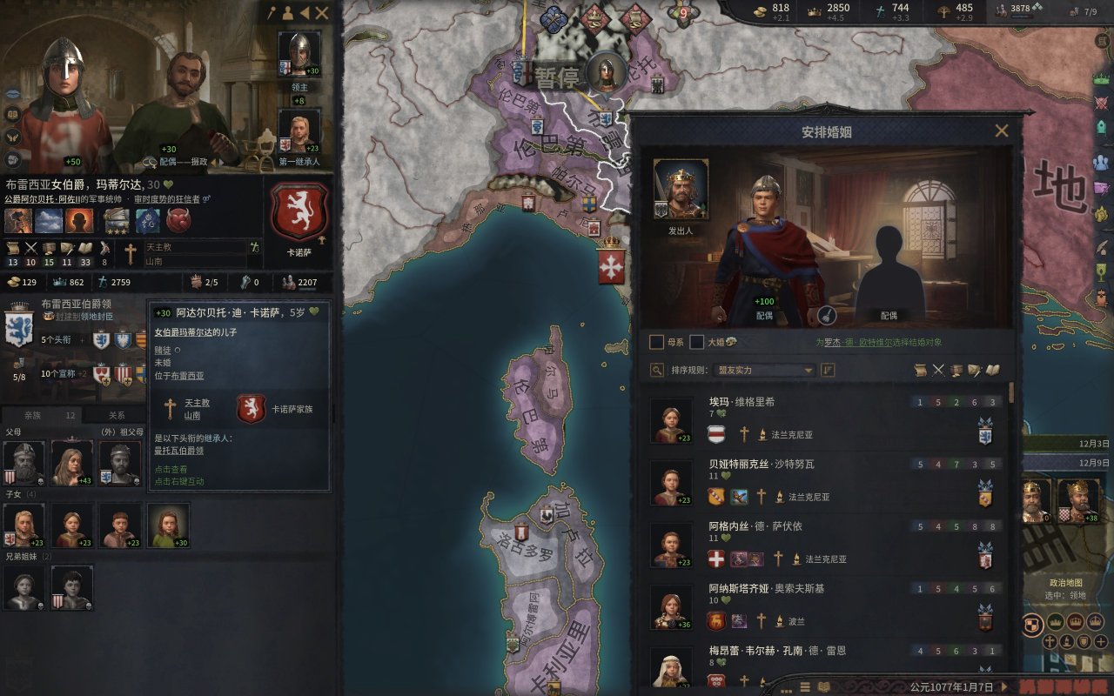The width and height of the screenshot is (1114, 696).
Task: Open the council icon on right sidebar
Action: [x=1102, y=162]
